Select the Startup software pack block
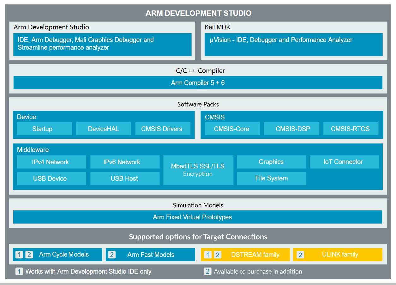 (x=44, y=129)
